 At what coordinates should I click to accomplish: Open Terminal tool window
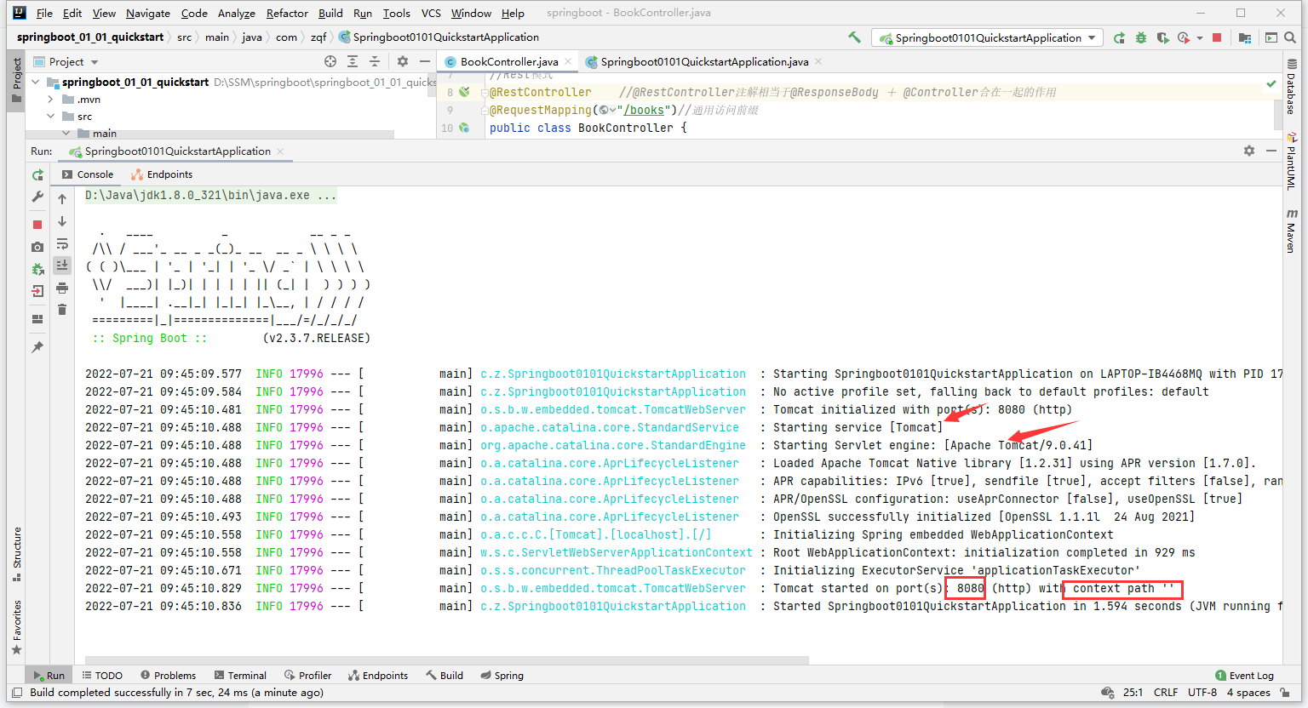(x=240, y=676)
